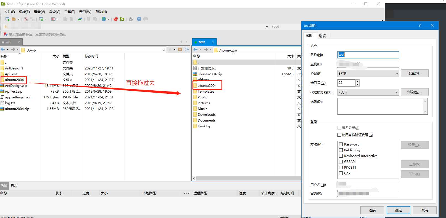Click the transfer play toolbar icon
Screen dimensions: 446x218
pos(53,19)
